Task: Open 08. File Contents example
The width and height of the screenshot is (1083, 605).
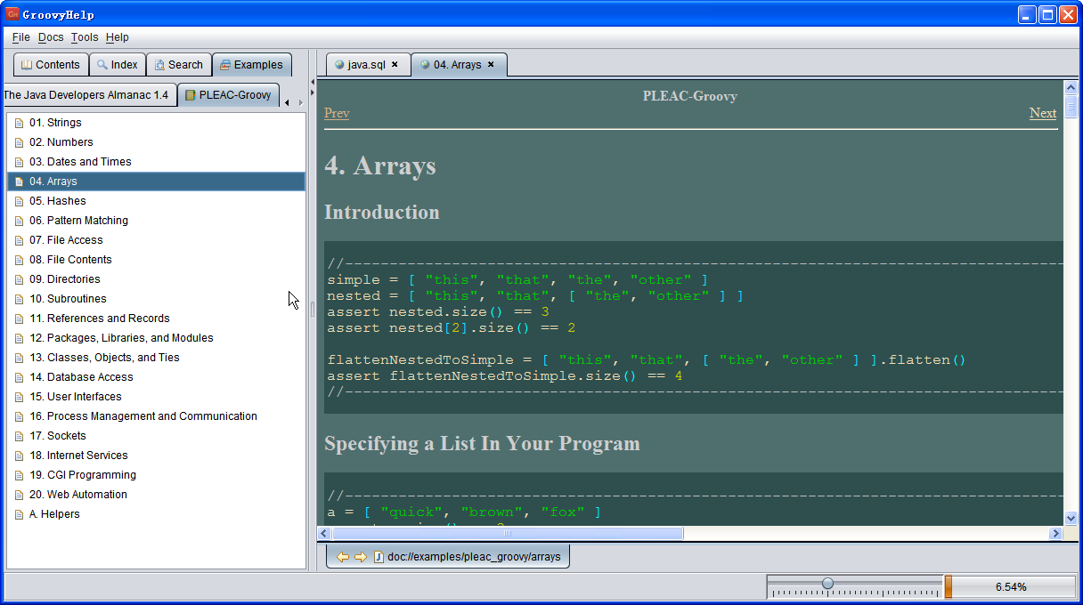Action: [x=156, y=260]
